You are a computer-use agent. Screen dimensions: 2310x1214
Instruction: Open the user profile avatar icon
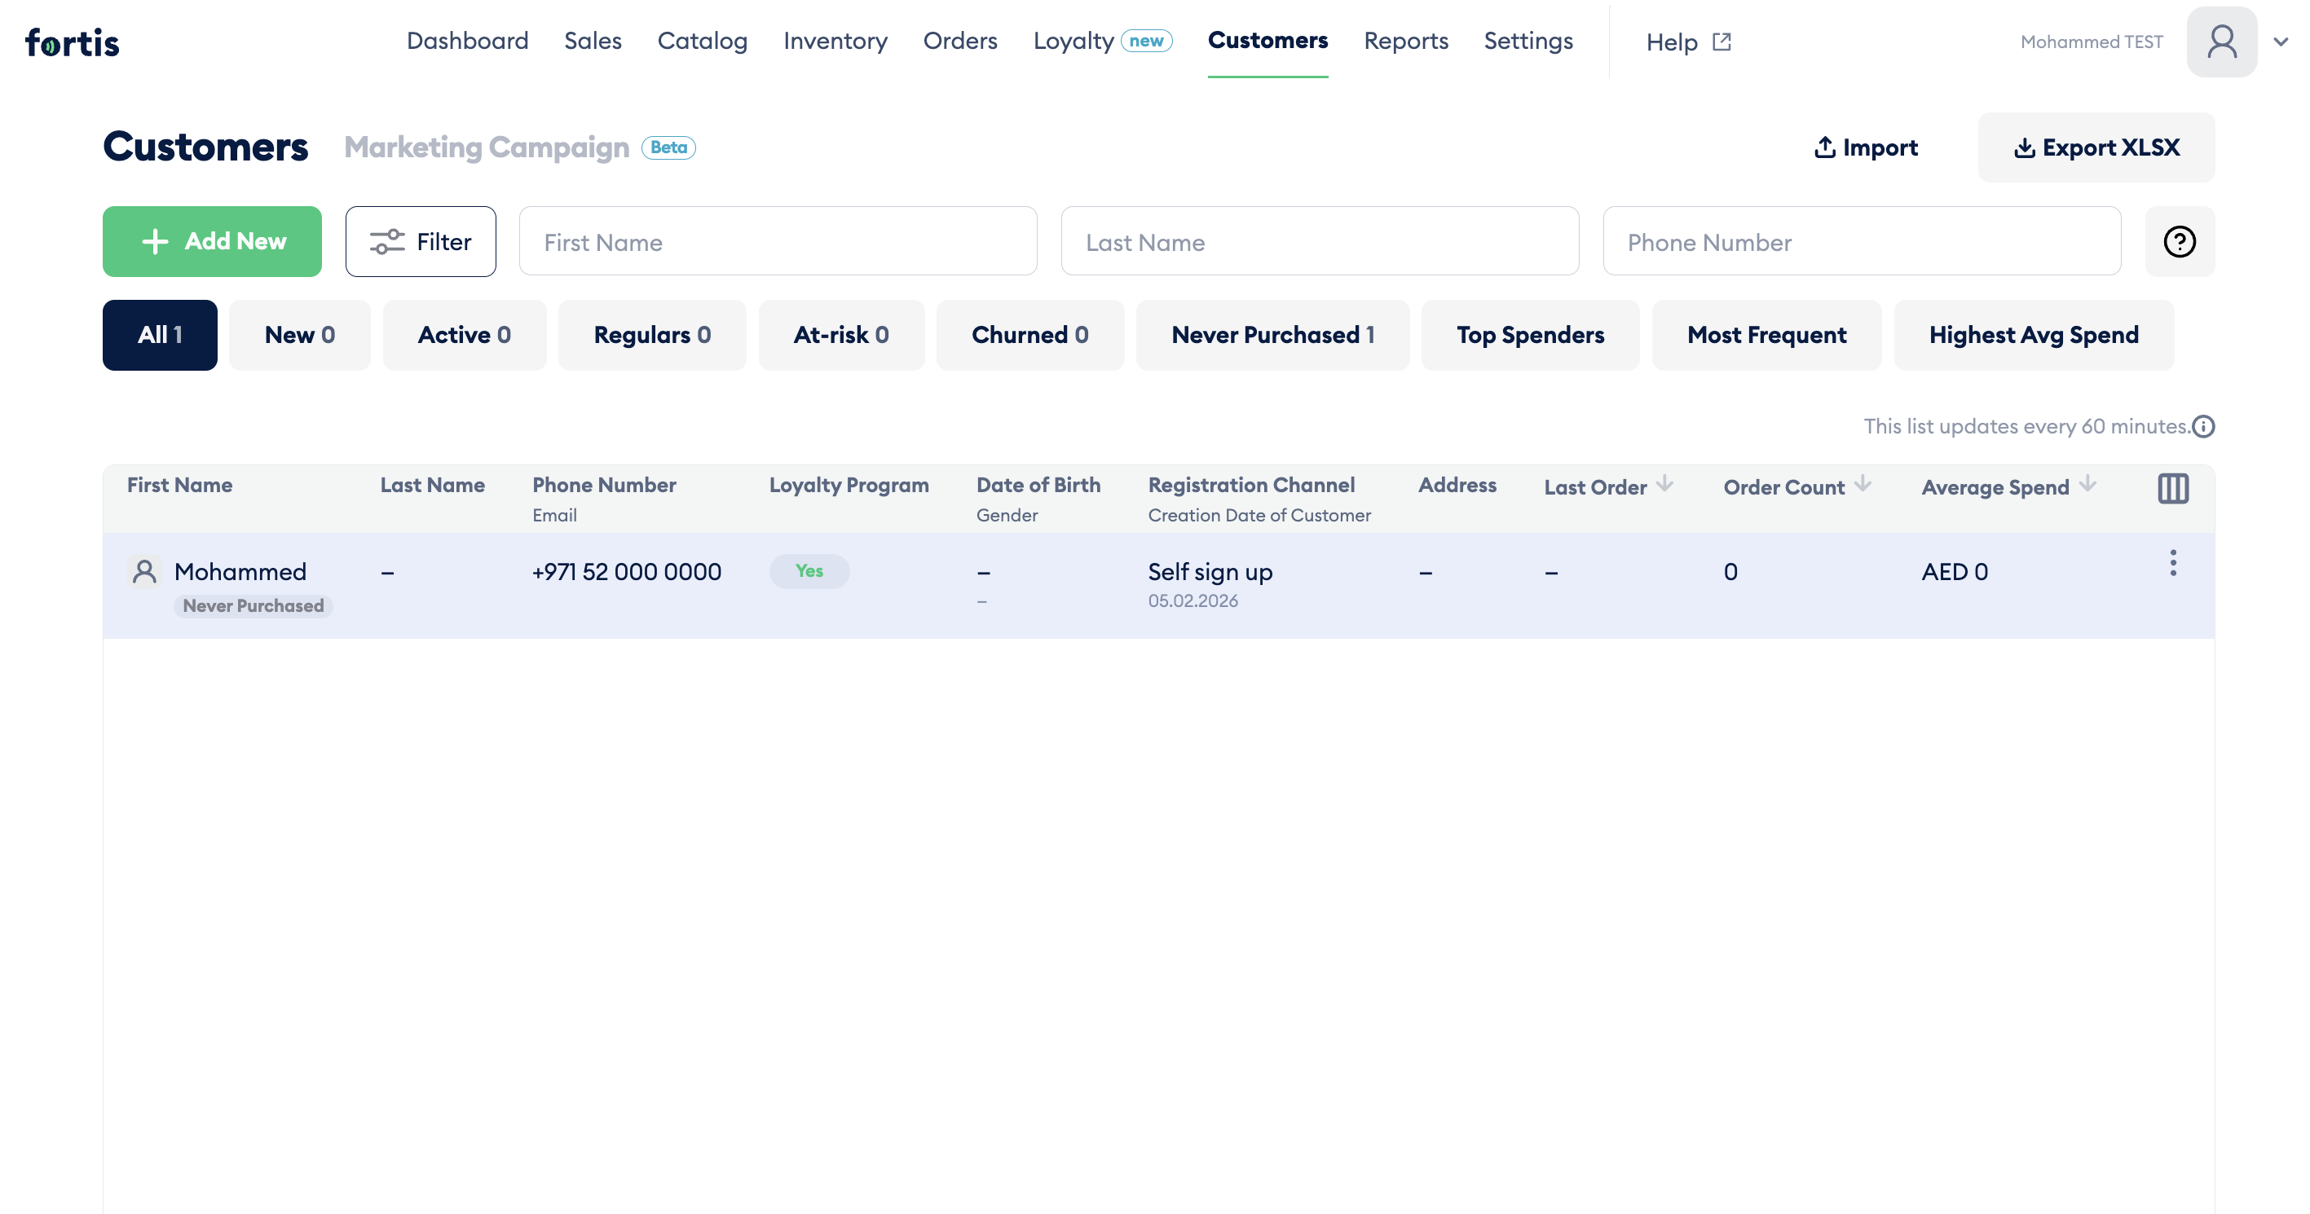pyautogui.click(x=2221, y=42)
